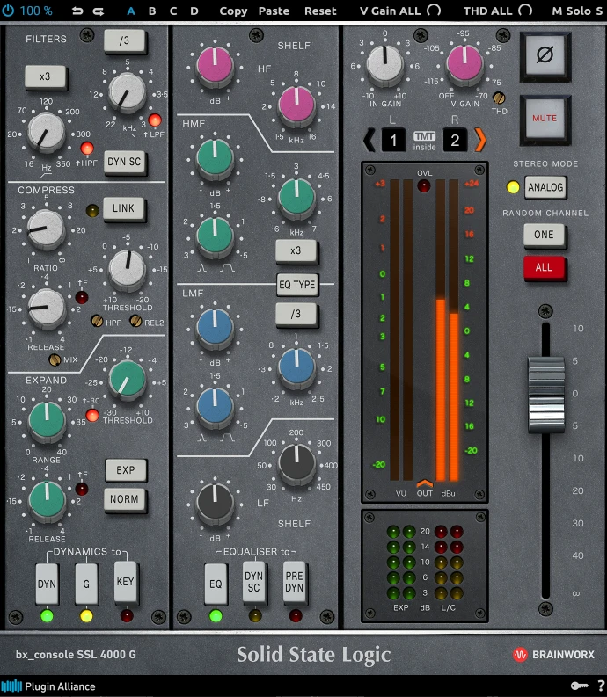This screenshot has height=697, width=607.
Task: Click the LMF frequency kHz knob
Action: click(296, 367)
